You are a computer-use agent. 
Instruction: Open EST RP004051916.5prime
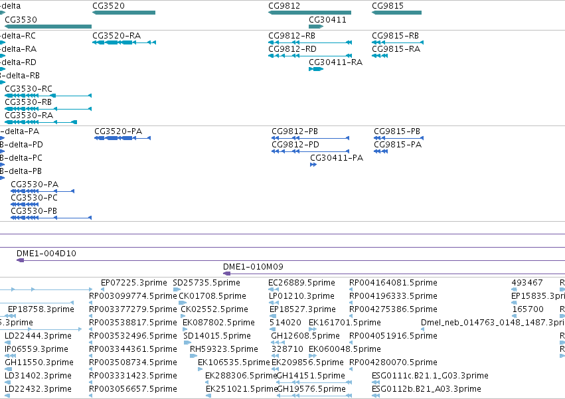[x=393, y=336]
